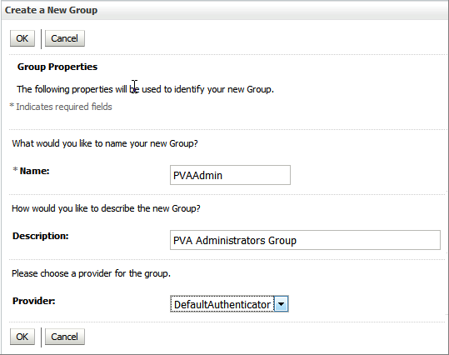This screenshot has height=355, width=449.
Task: Click the Indicates required fields note
Action: coord(64,107)
